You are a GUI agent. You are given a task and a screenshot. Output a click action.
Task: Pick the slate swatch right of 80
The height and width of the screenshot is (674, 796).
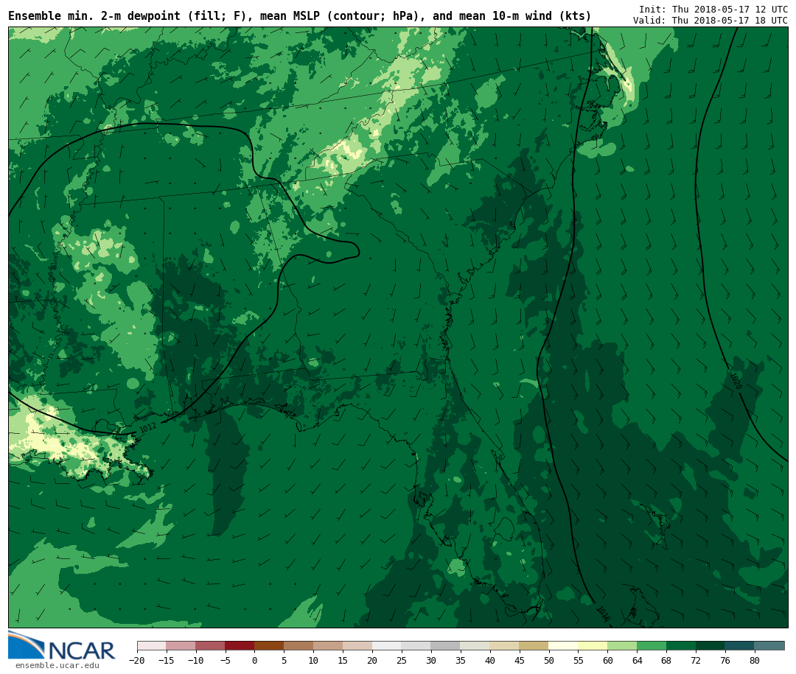769,646
